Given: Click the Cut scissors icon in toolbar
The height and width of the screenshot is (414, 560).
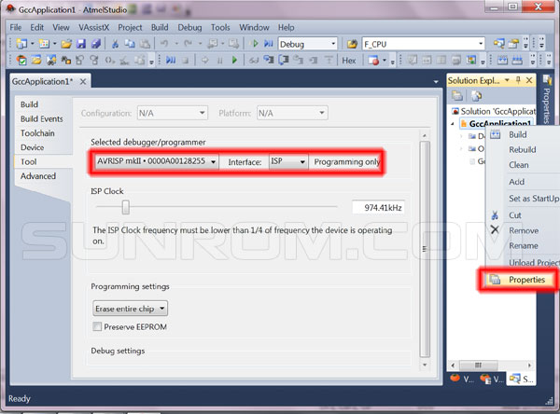Looking at the screenshot, I should point(115,44).
